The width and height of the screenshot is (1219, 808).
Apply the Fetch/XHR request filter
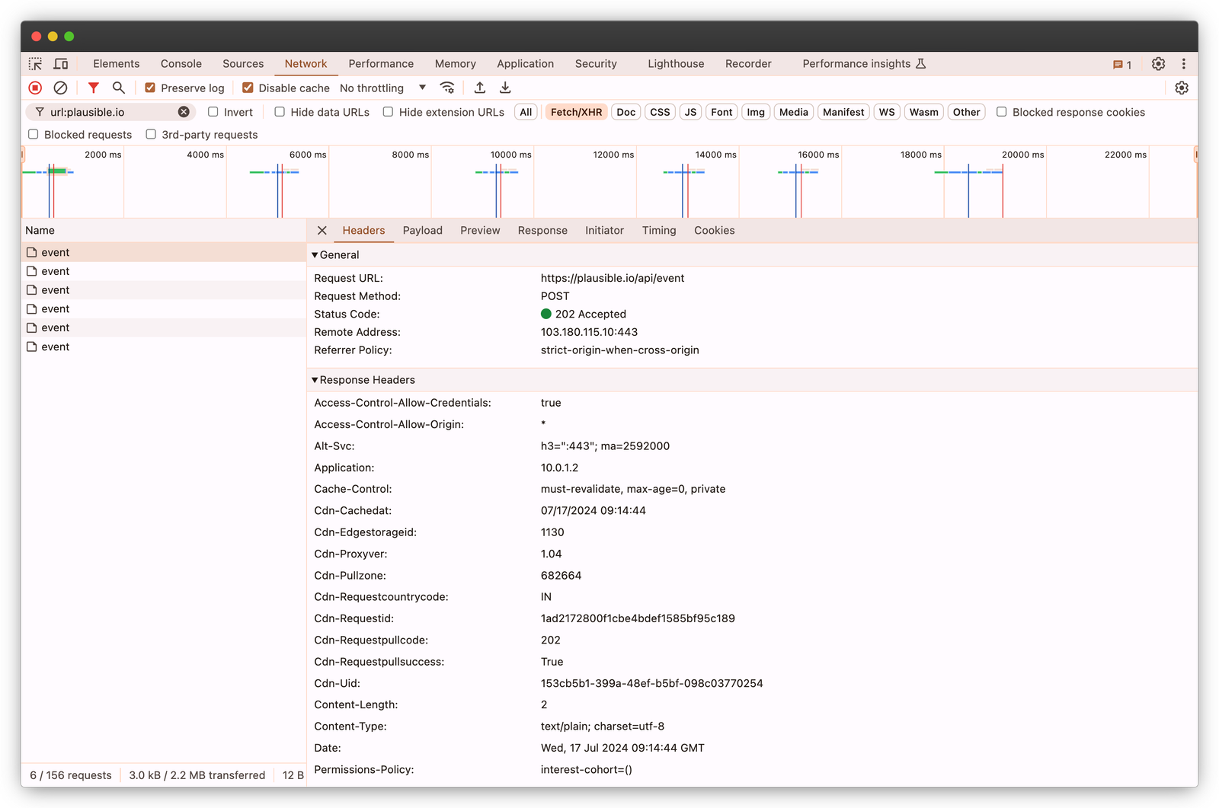[x=576, y=111]
